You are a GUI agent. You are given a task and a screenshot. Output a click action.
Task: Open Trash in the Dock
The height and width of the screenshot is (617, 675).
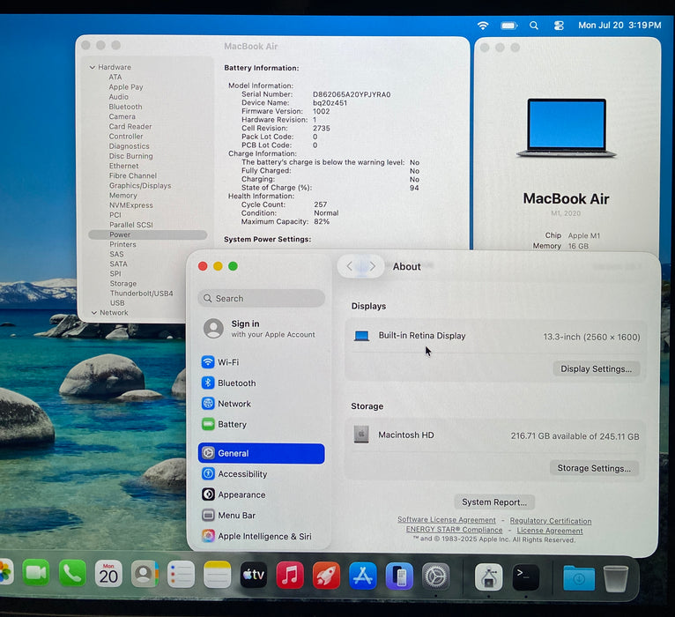pos(616,578)
